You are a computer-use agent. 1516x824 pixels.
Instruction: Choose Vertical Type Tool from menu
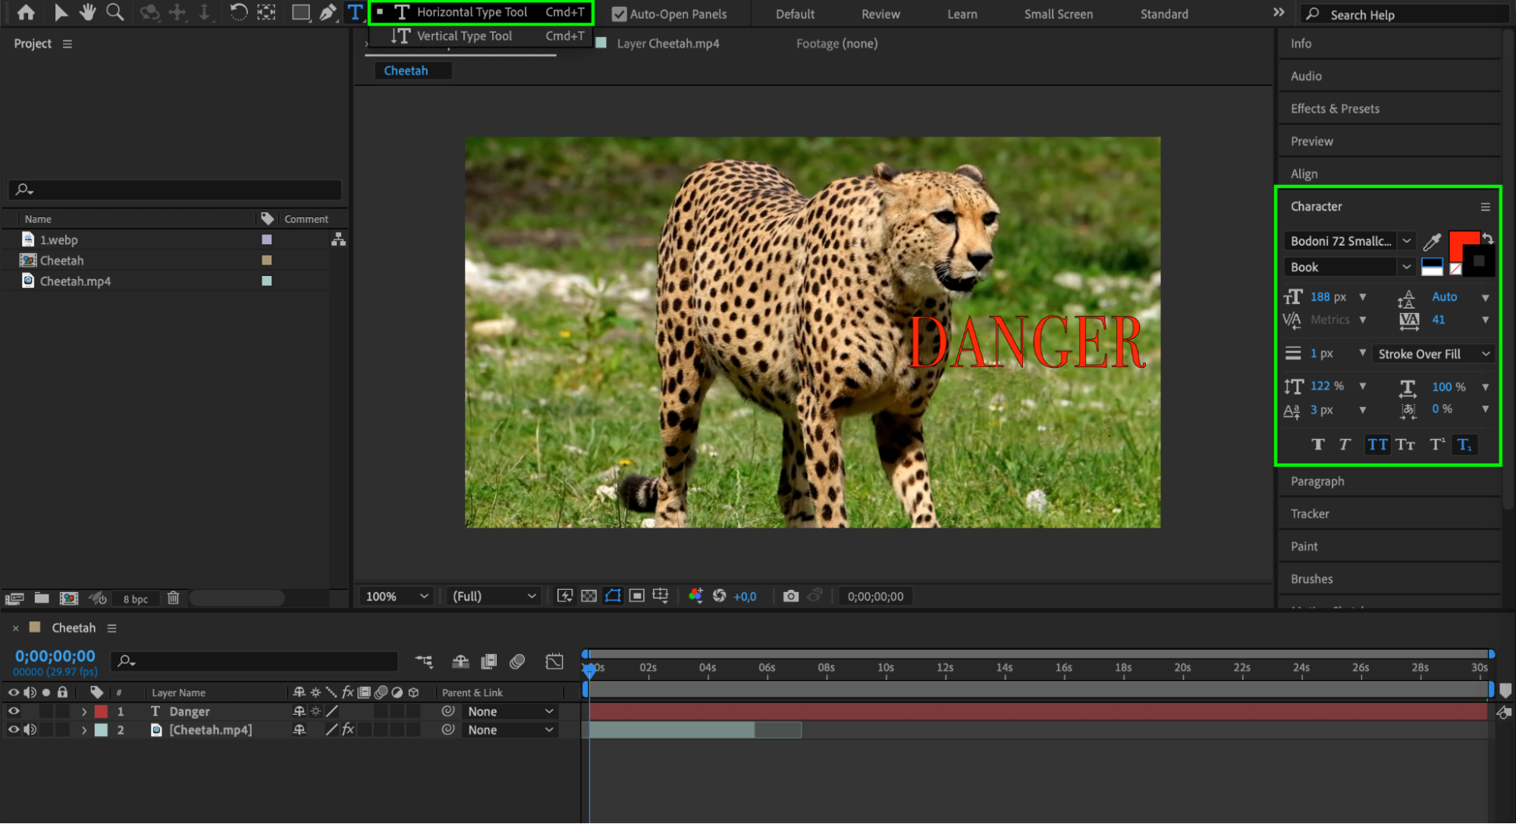click(464, 36)
